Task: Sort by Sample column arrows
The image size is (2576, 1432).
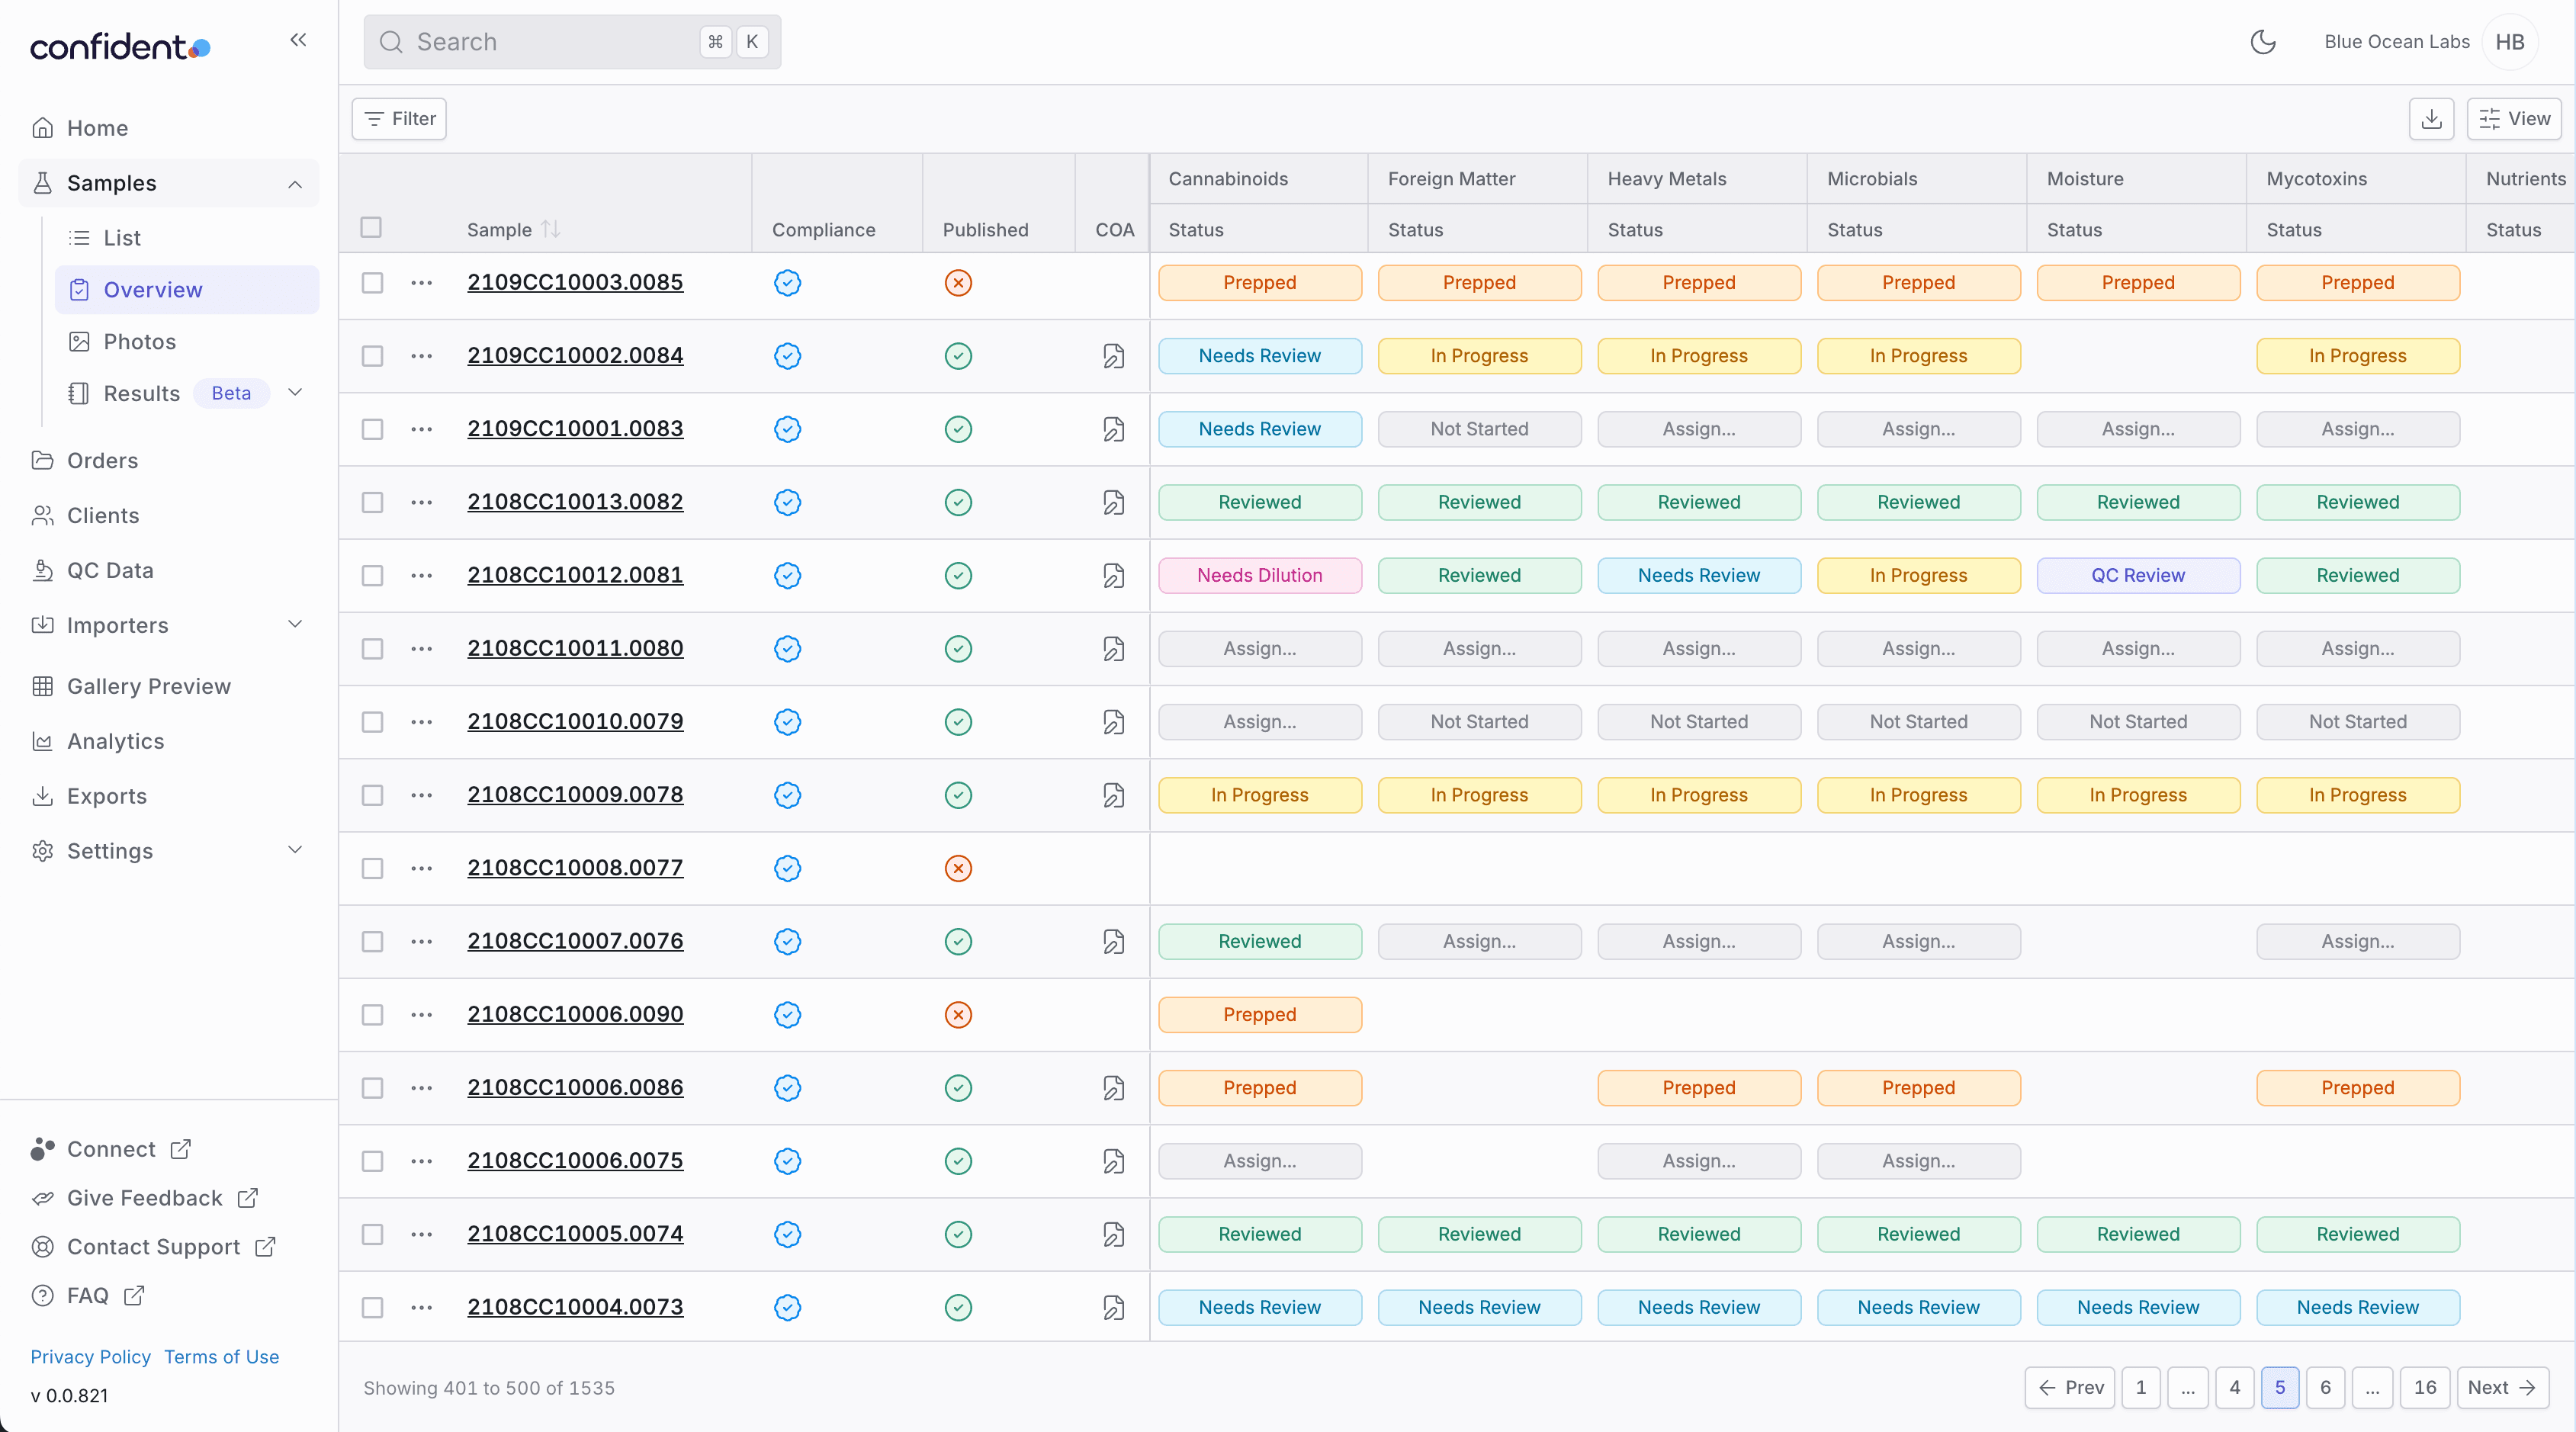Action: coord(551,229)
